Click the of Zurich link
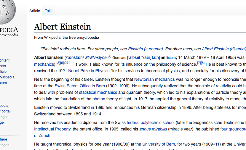This screenshot has height=150, width=246. coord(42,136)
